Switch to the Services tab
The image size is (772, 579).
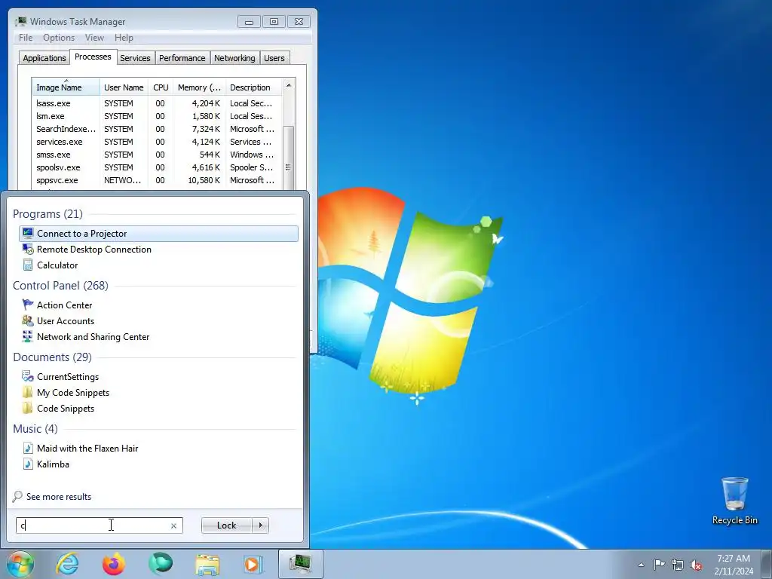click(x=135, y=58)
